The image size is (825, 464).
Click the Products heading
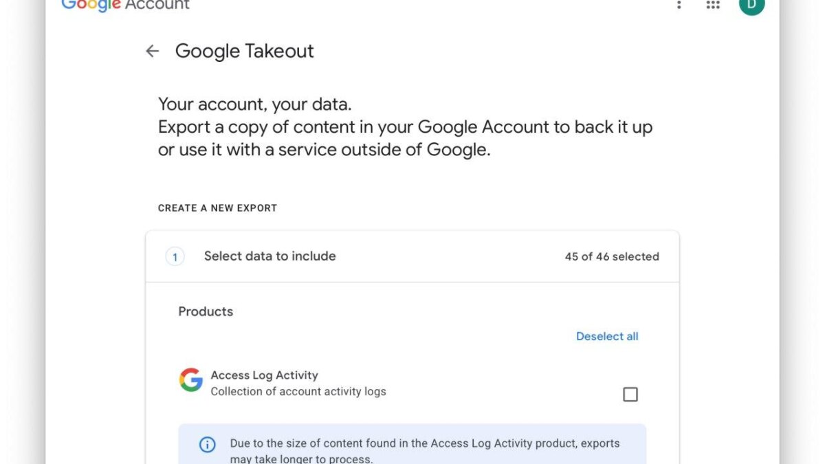tap(206, 311)
